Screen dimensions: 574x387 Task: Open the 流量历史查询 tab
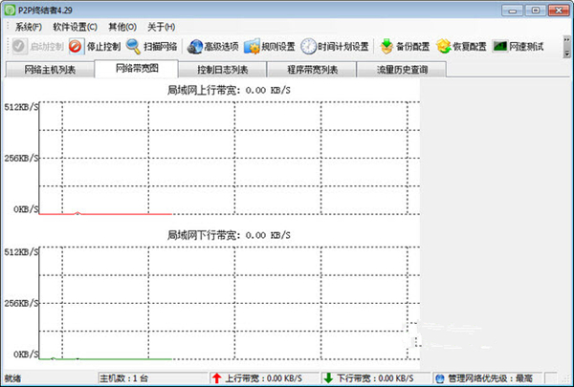point(402,70)
